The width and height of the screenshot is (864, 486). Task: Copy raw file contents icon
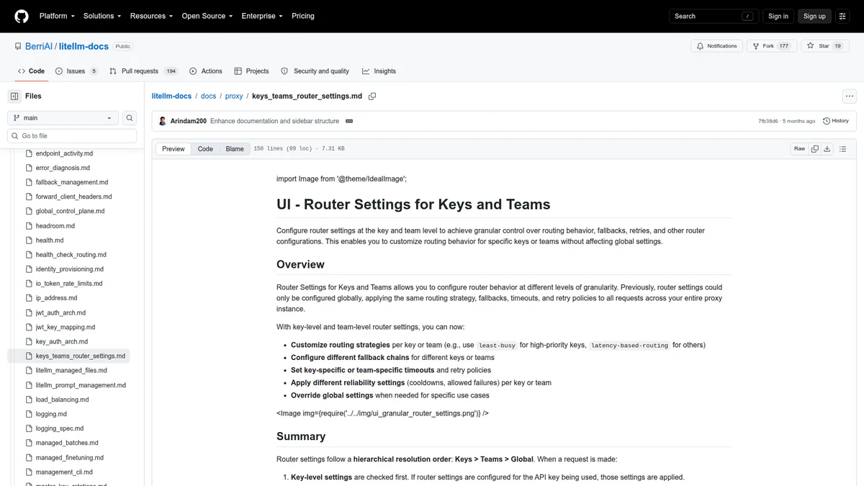pyautogui.click(x=815, y=149)
